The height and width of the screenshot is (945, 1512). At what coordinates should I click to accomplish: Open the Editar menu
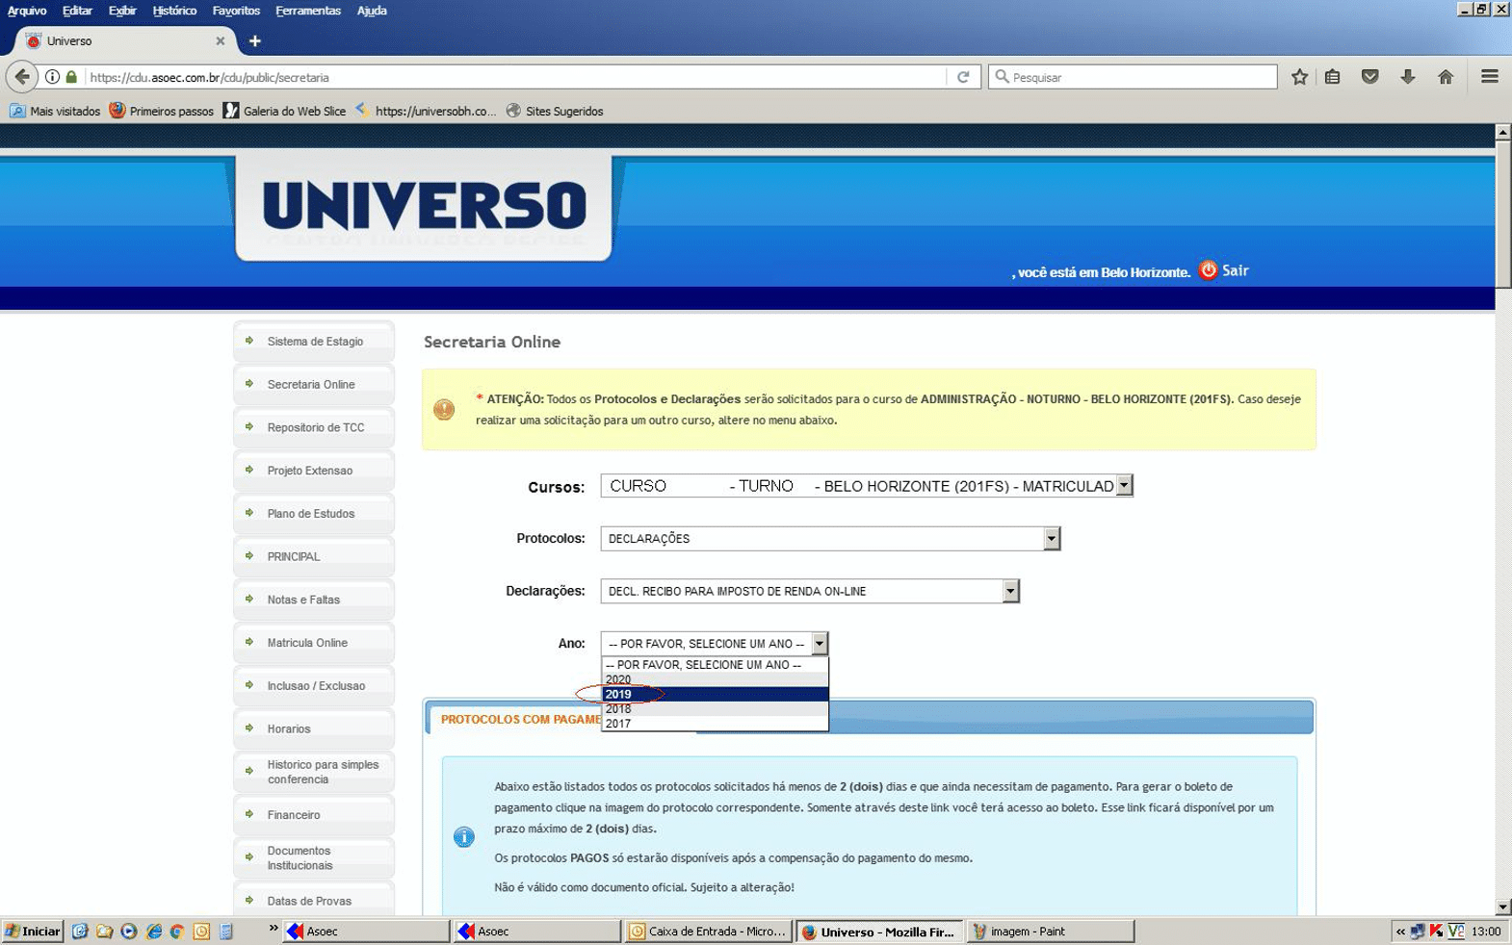(77, 11)
